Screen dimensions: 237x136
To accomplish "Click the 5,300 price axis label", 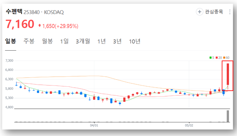I will [x=9, y=98].
